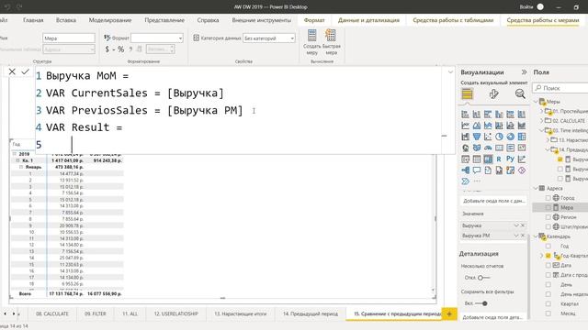Viewport: 588px width, 330px height.
Task: Add a new report page with the plus button
Action: [x=449, y=313]
